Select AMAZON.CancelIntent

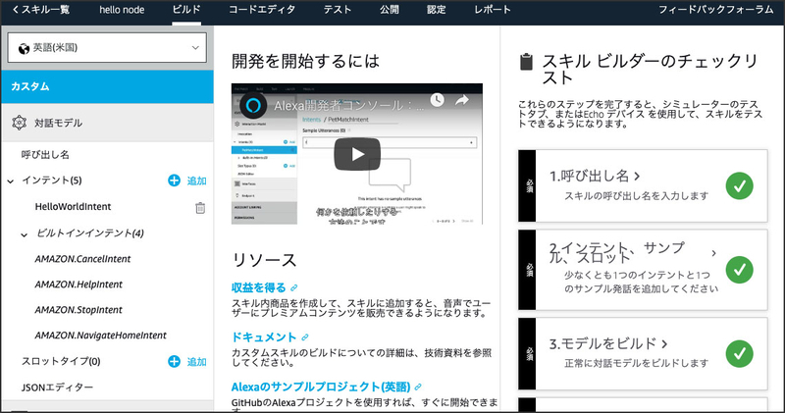coord(82,259)
